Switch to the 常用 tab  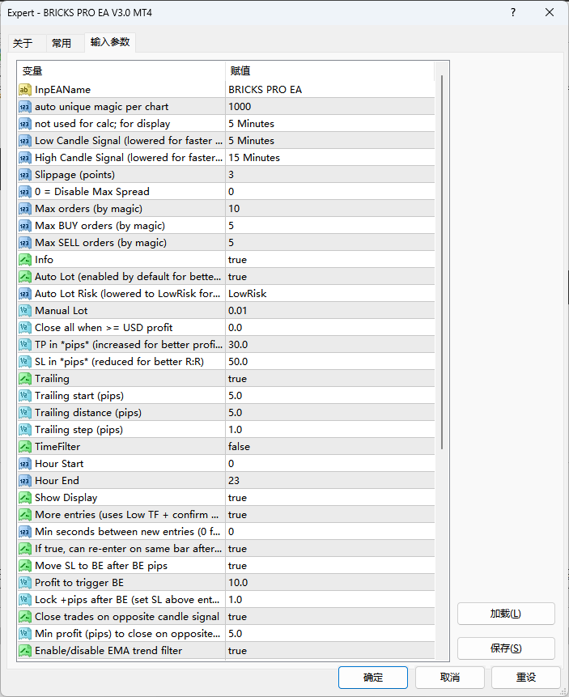62,44
